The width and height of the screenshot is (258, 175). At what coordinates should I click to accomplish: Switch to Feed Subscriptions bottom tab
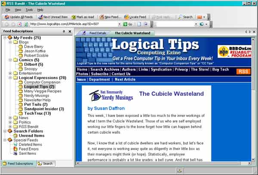coord(18,163)
